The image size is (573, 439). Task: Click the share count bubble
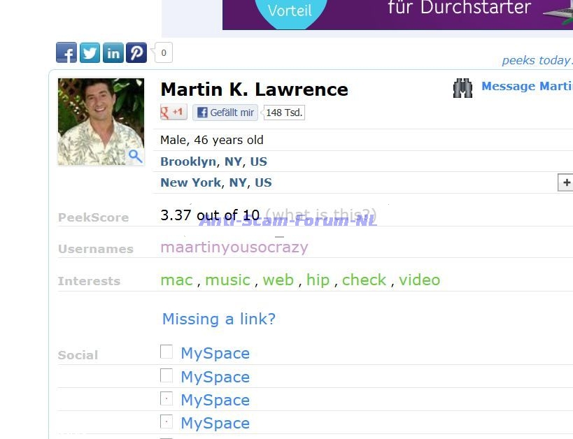[164, 52]
